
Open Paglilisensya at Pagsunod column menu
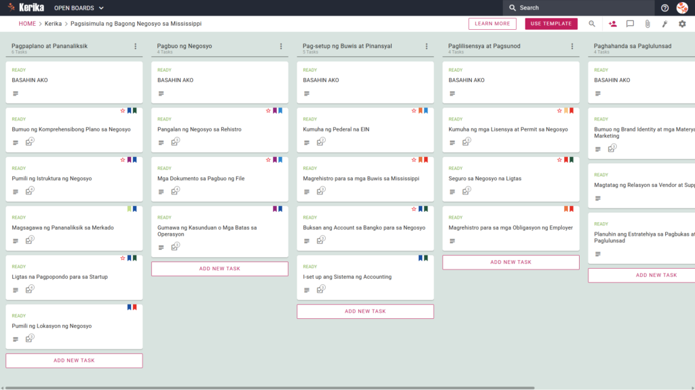tap(572, 46)
